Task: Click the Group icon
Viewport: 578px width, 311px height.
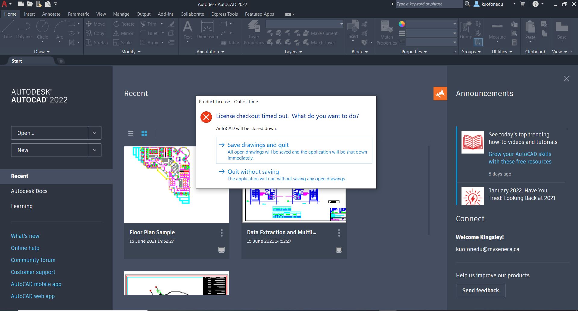Action: 466,30
